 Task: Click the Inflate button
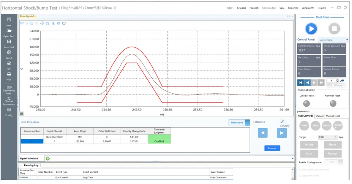tap(309, 145)
